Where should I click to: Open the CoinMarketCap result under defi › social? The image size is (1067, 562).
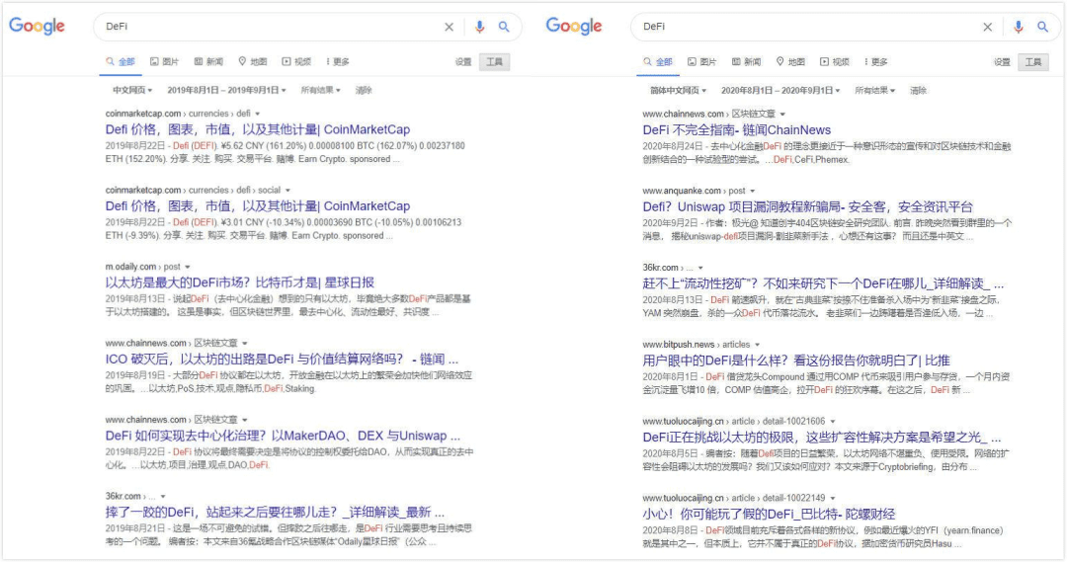[258, 206]
